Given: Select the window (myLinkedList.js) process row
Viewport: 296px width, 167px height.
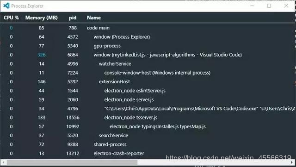Looking at the screenshot, I should tap(148, 55).
